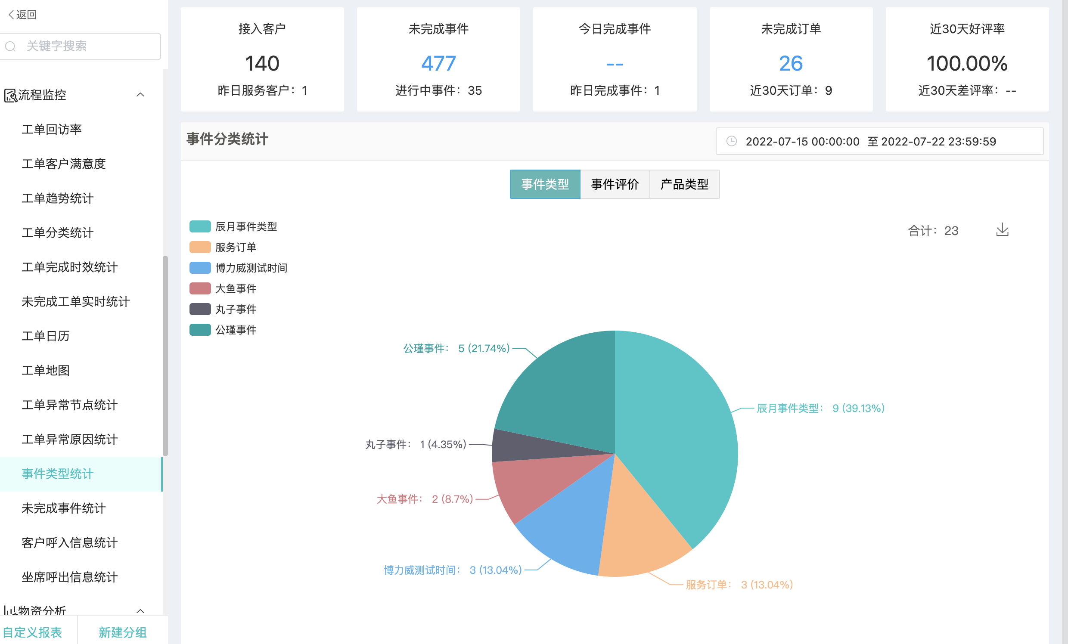Open 工单异常节点统计 report

[70, 405]
